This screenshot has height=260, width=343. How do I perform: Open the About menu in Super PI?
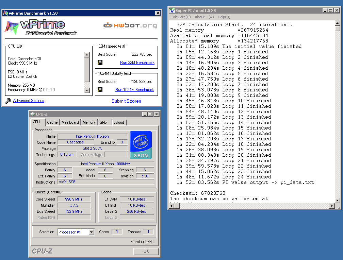click(204, 17)
